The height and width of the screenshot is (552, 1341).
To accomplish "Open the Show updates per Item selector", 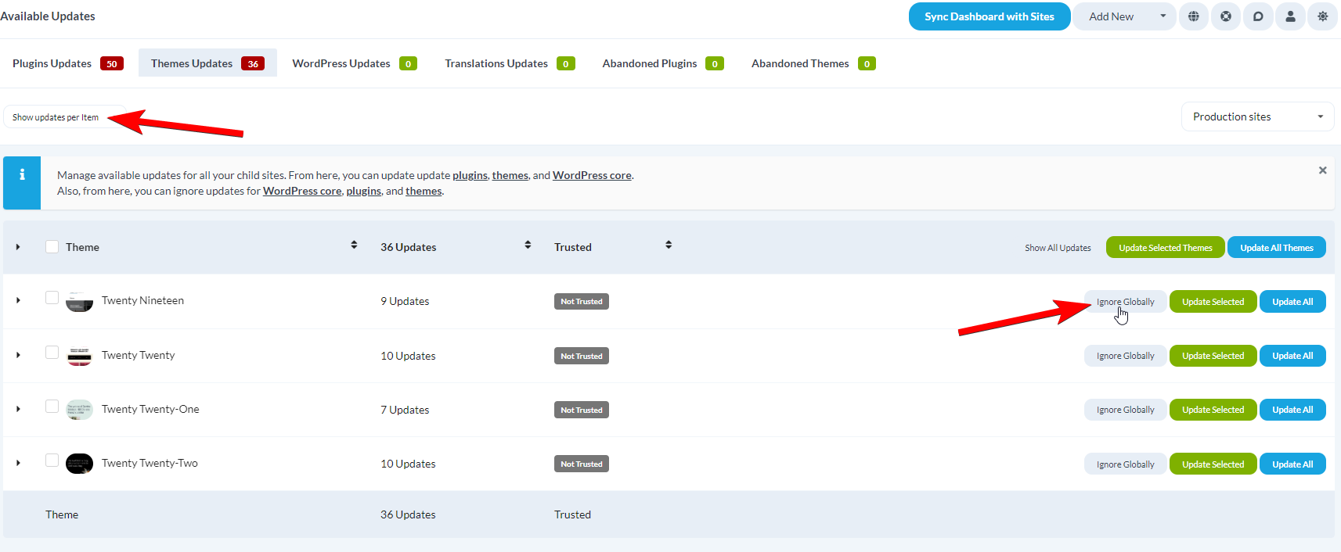I will (x=63, y=117).
